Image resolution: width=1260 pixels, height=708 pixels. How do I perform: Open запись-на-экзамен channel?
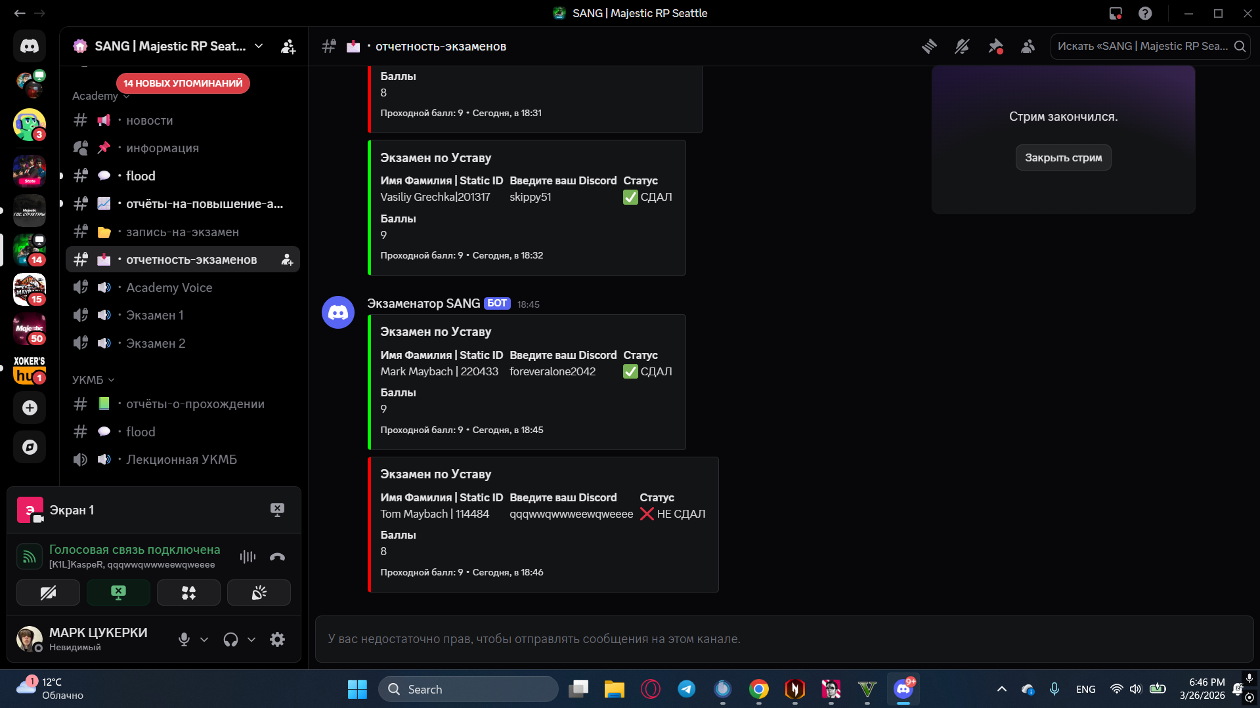point(183,232)
